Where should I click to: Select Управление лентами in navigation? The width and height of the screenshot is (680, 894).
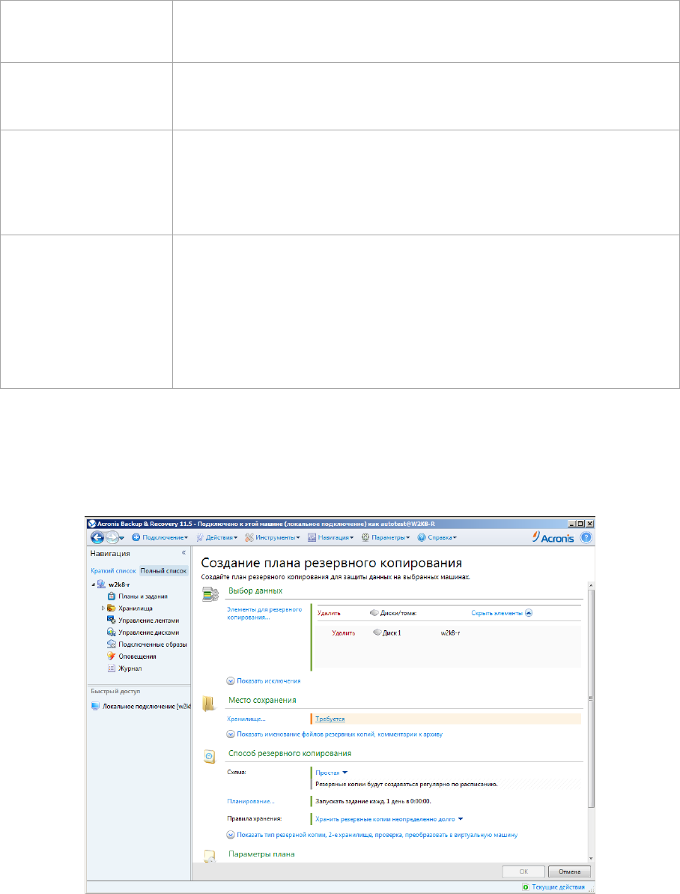click(x=148, y=620)
